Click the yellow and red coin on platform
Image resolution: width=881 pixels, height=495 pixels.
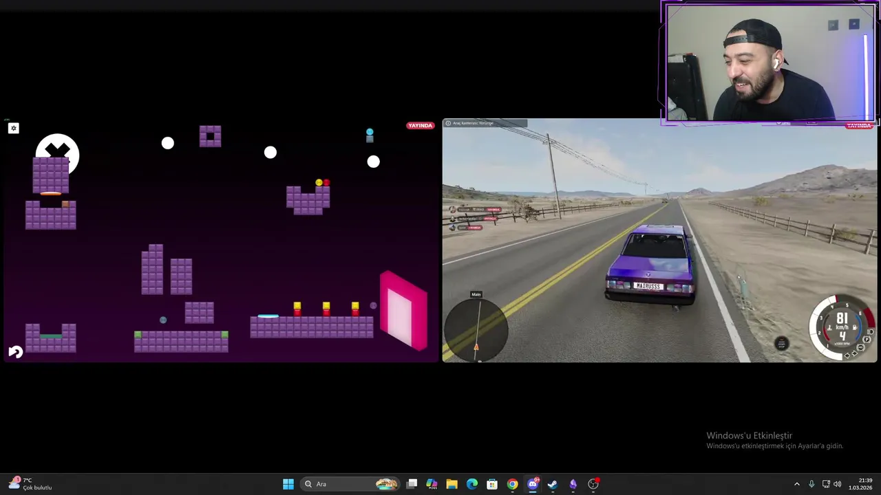pyautogui.click(x=322, y=183)
